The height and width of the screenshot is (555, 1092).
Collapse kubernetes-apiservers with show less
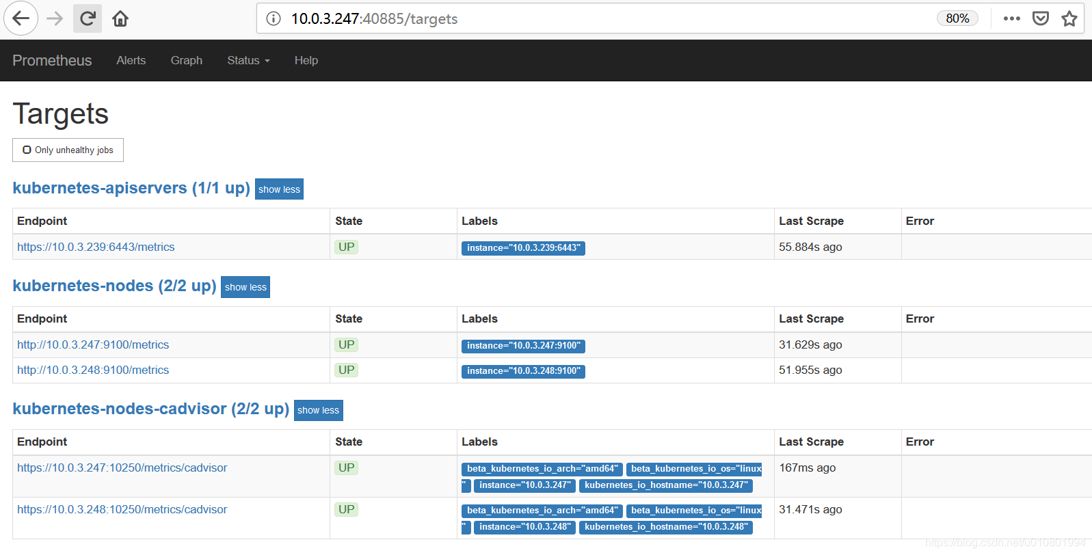coord(279,189)
